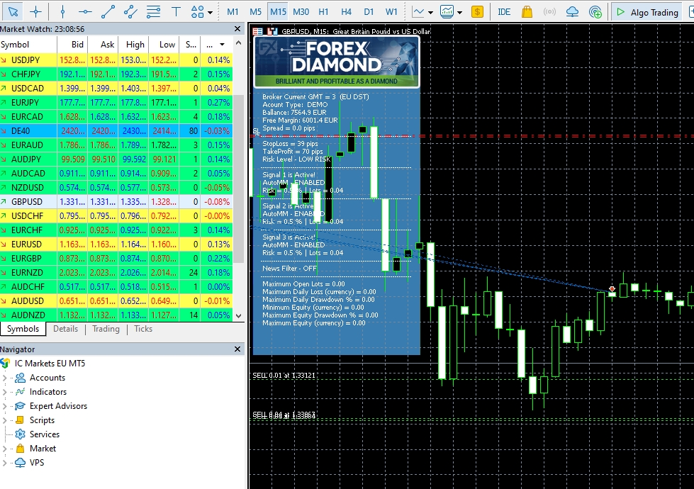Expand the Market tree node
The height and width of the screenshot is (489, 694).
[x=4, y=449]
